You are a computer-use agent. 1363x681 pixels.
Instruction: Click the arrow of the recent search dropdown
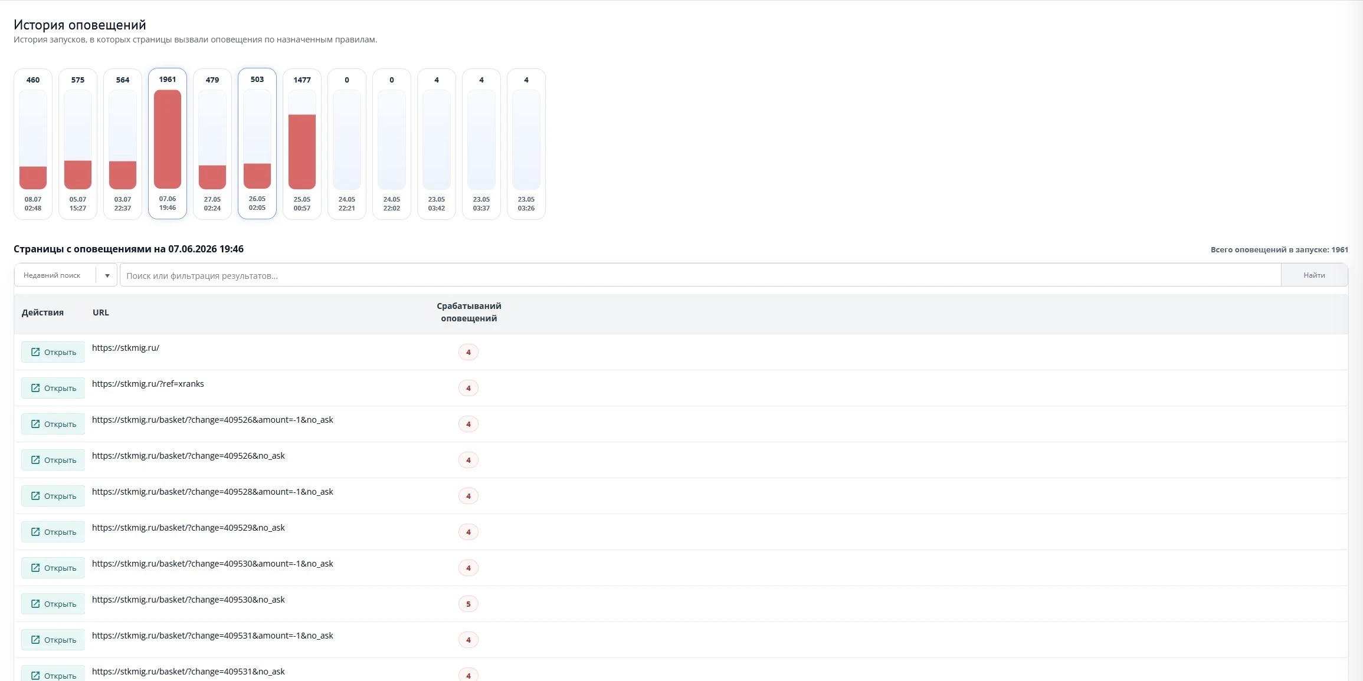107,275
